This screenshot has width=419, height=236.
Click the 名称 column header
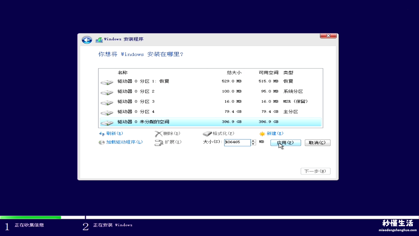point(122,72)
